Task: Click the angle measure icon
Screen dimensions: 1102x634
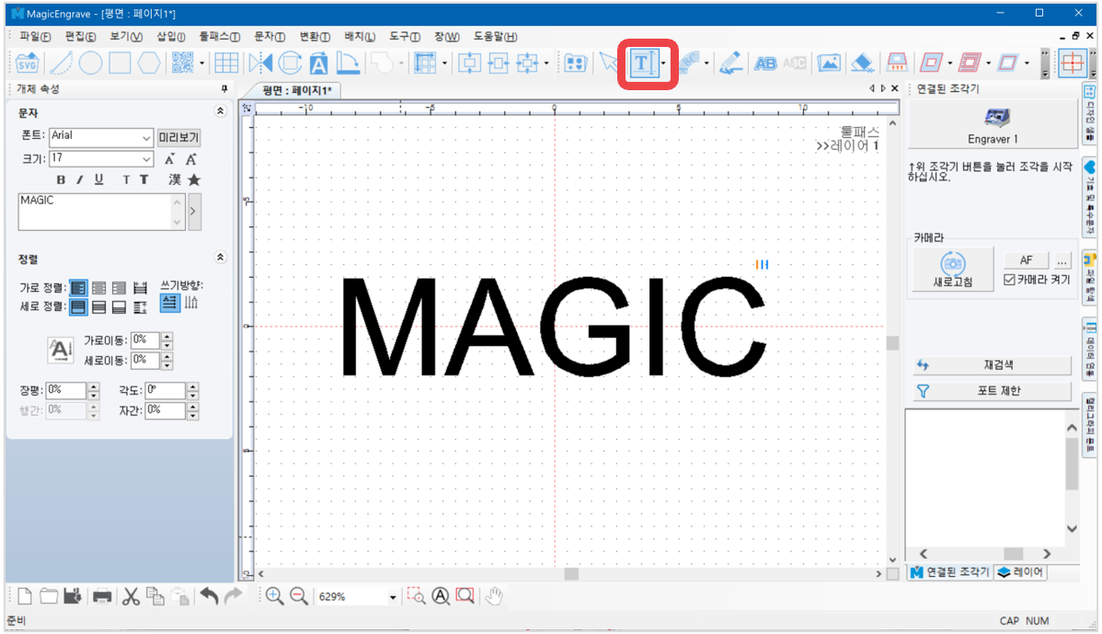Action: tap(349, 63)
